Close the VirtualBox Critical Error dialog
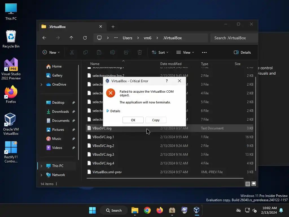The image size is (289, 217). [x=179, y=81]
